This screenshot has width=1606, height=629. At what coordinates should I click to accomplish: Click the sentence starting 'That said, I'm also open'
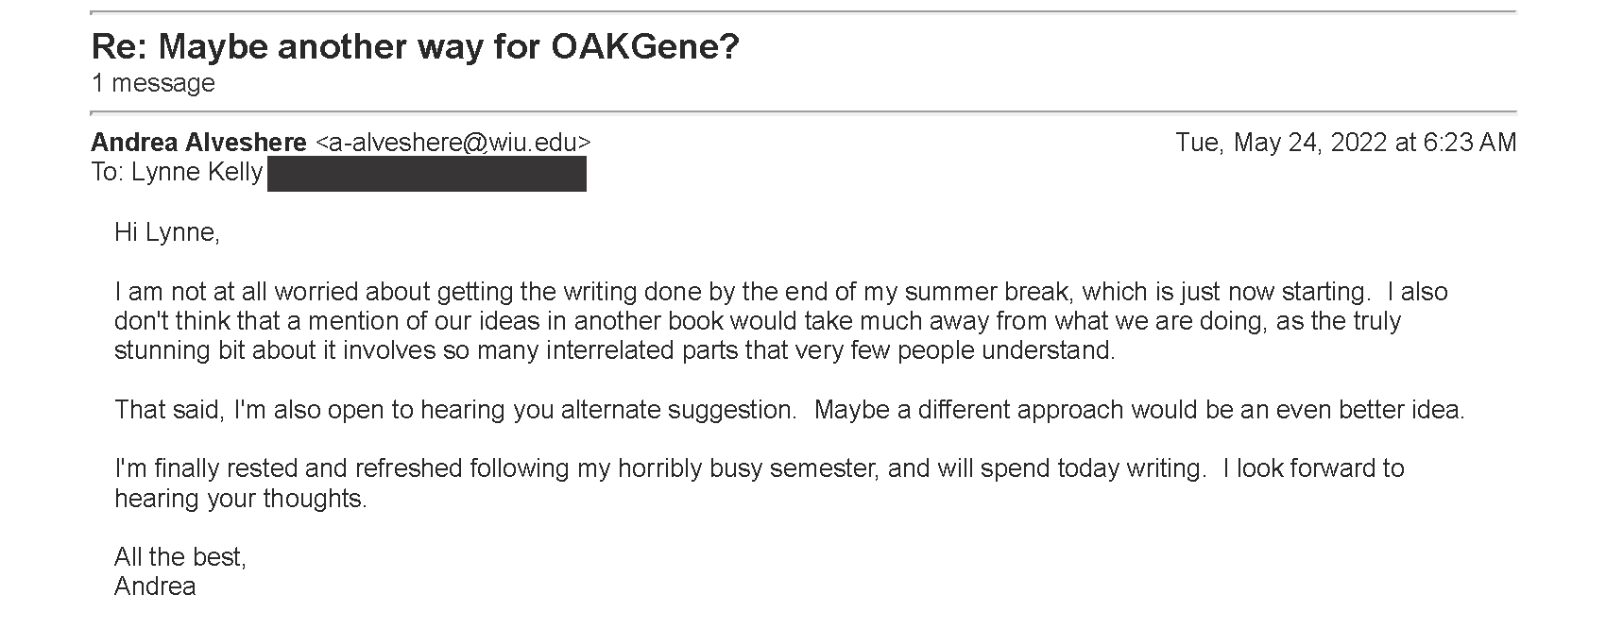coord(454,410)
